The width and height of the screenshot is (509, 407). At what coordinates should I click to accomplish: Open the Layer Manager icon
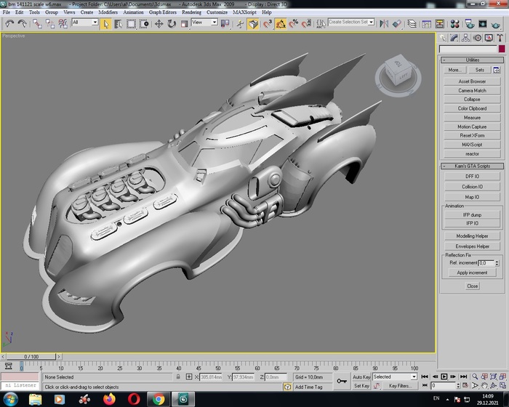pyautogui.click(x=412, y=24)
